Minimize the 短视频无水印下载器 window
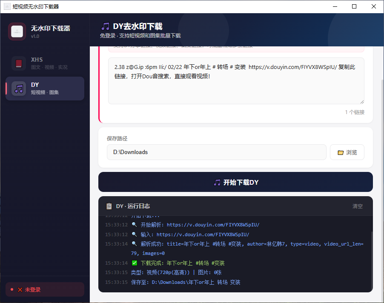 [x=335, y=7]
